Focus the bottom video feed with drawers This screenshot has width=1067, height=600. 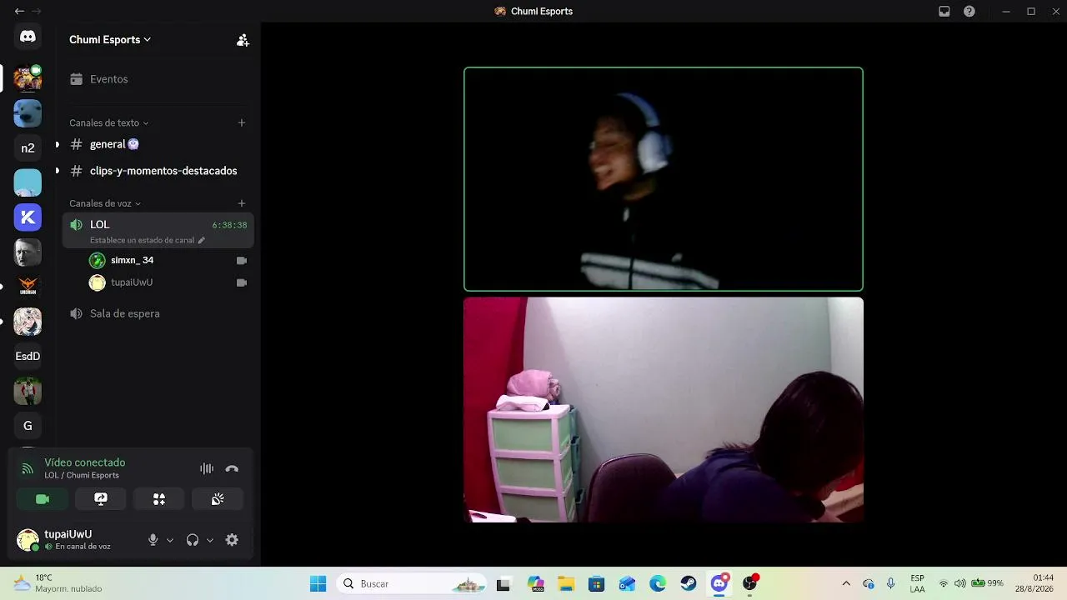[x=664, y=410]
